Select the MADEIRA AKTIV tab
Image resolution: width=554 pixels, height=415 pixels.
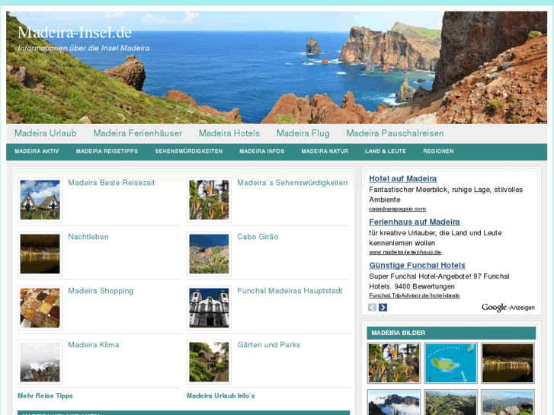[x=37, y=152]
